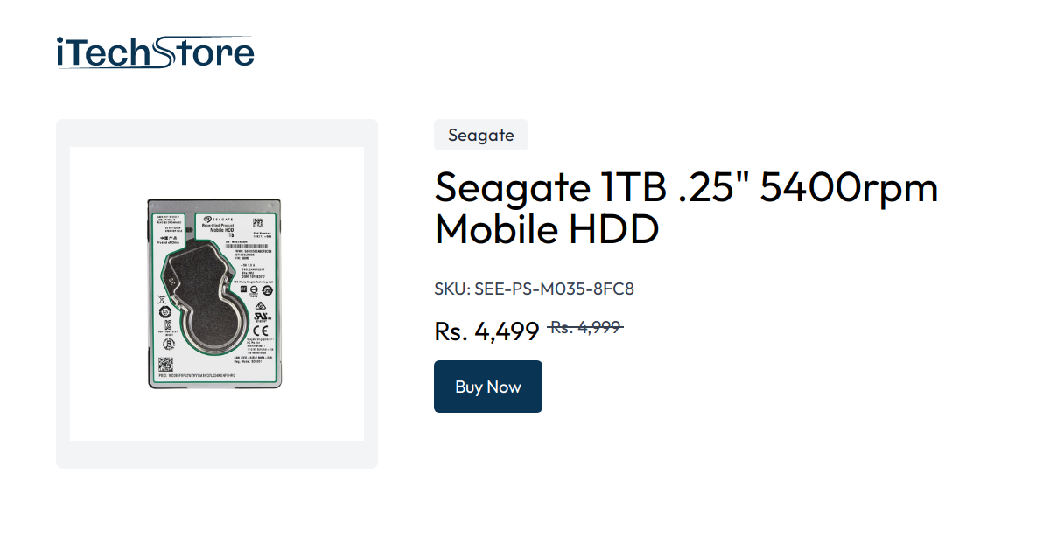Click the product photo of the hard drive
Image resolution: width=1050 pixels, height=551 pixels.
coord(216,293)
